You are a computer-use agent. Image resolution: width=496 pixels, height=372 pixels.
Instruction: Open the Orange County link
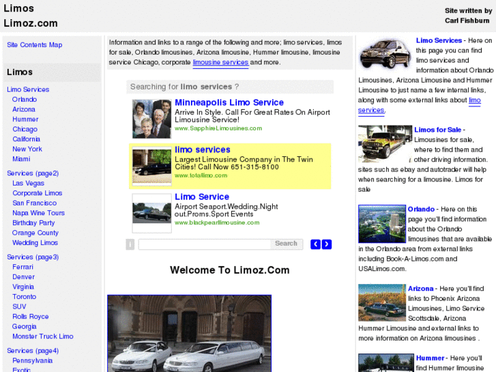click(35, 233)
